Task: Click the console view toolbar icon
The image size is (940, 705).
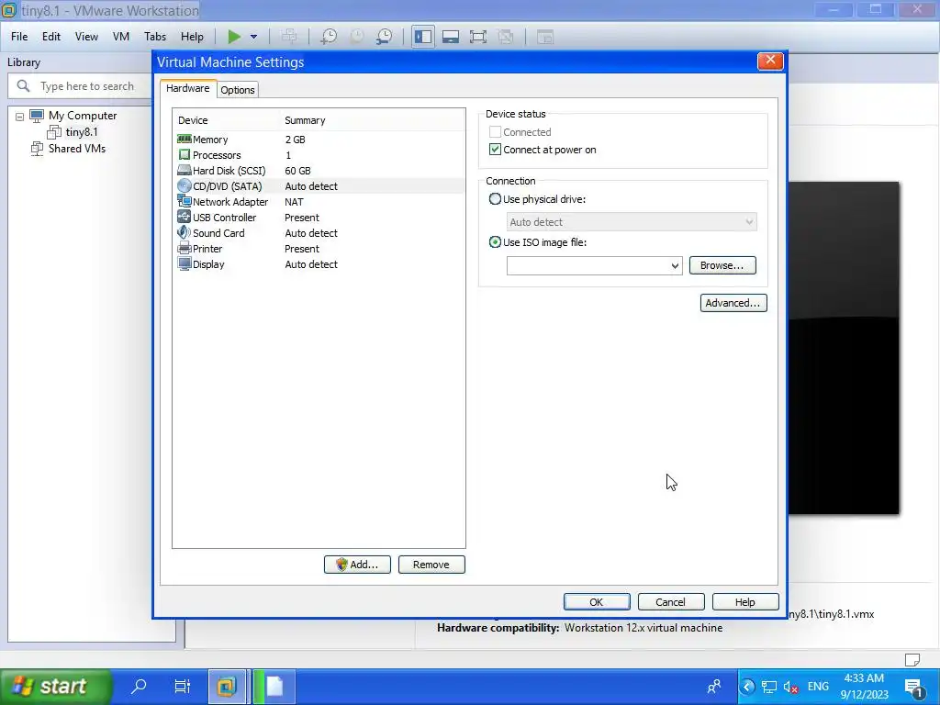Action: (544, 37)
